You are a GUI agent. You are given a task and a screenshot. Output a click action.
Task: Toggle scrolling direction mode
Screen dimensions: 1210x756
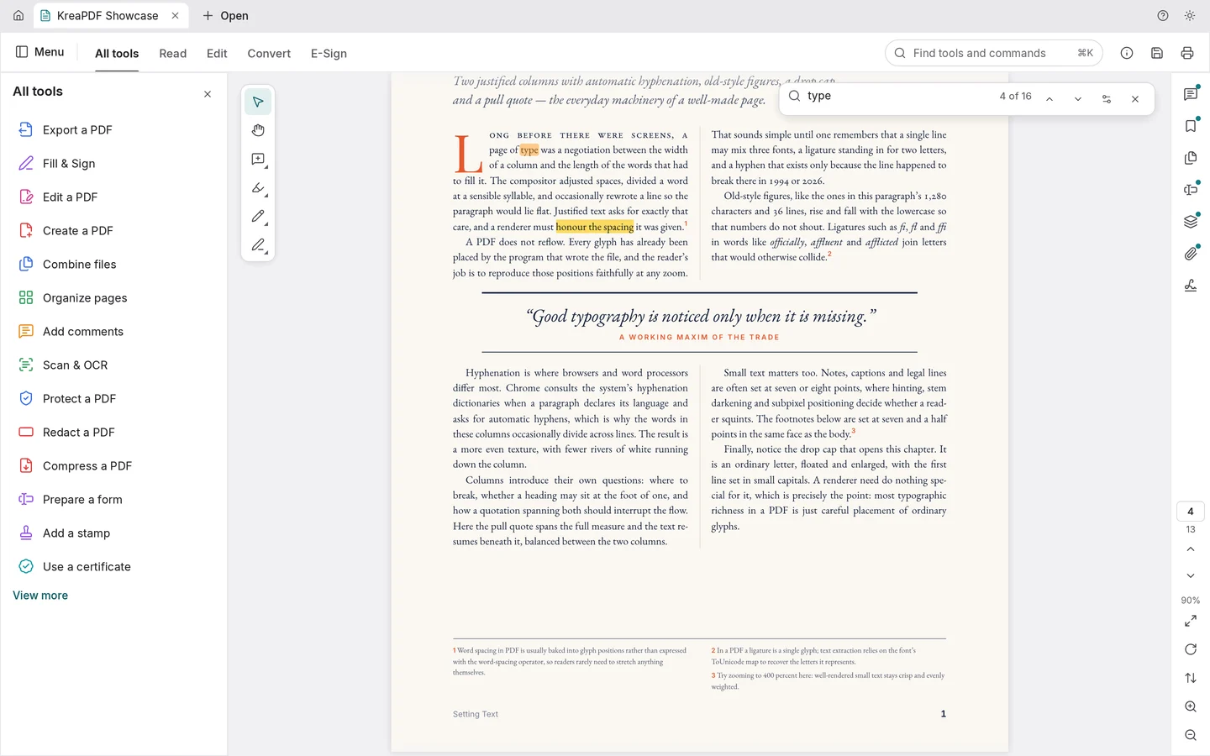click(1191, 678)
